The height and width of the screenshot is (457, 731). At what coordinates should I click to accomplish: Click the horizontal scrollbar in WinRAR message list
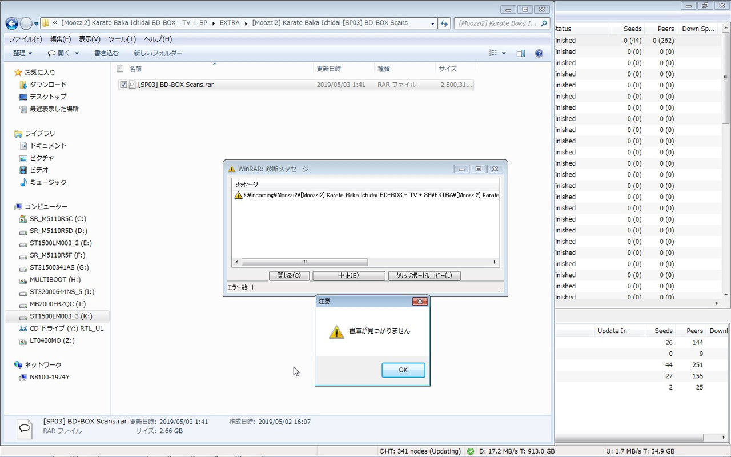[304, 262]
